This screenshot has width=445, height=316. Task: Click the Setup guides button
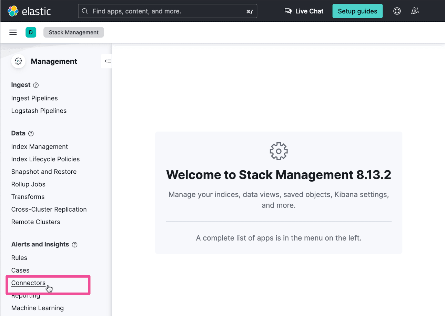point(357,11)
